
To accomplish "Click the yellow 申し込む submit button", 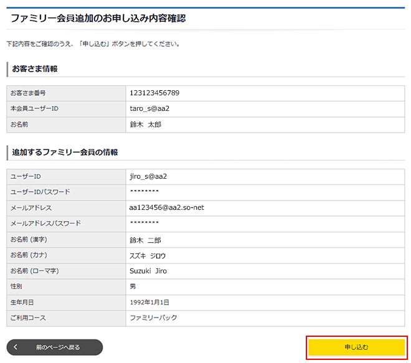I will [357, 347].
